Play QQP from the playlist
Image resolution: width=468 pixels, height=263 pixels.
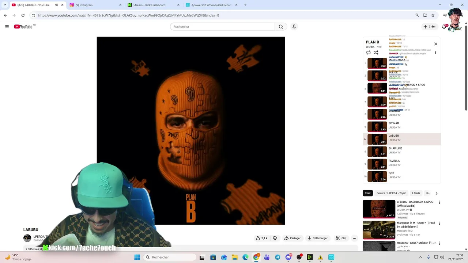point(402,176)
